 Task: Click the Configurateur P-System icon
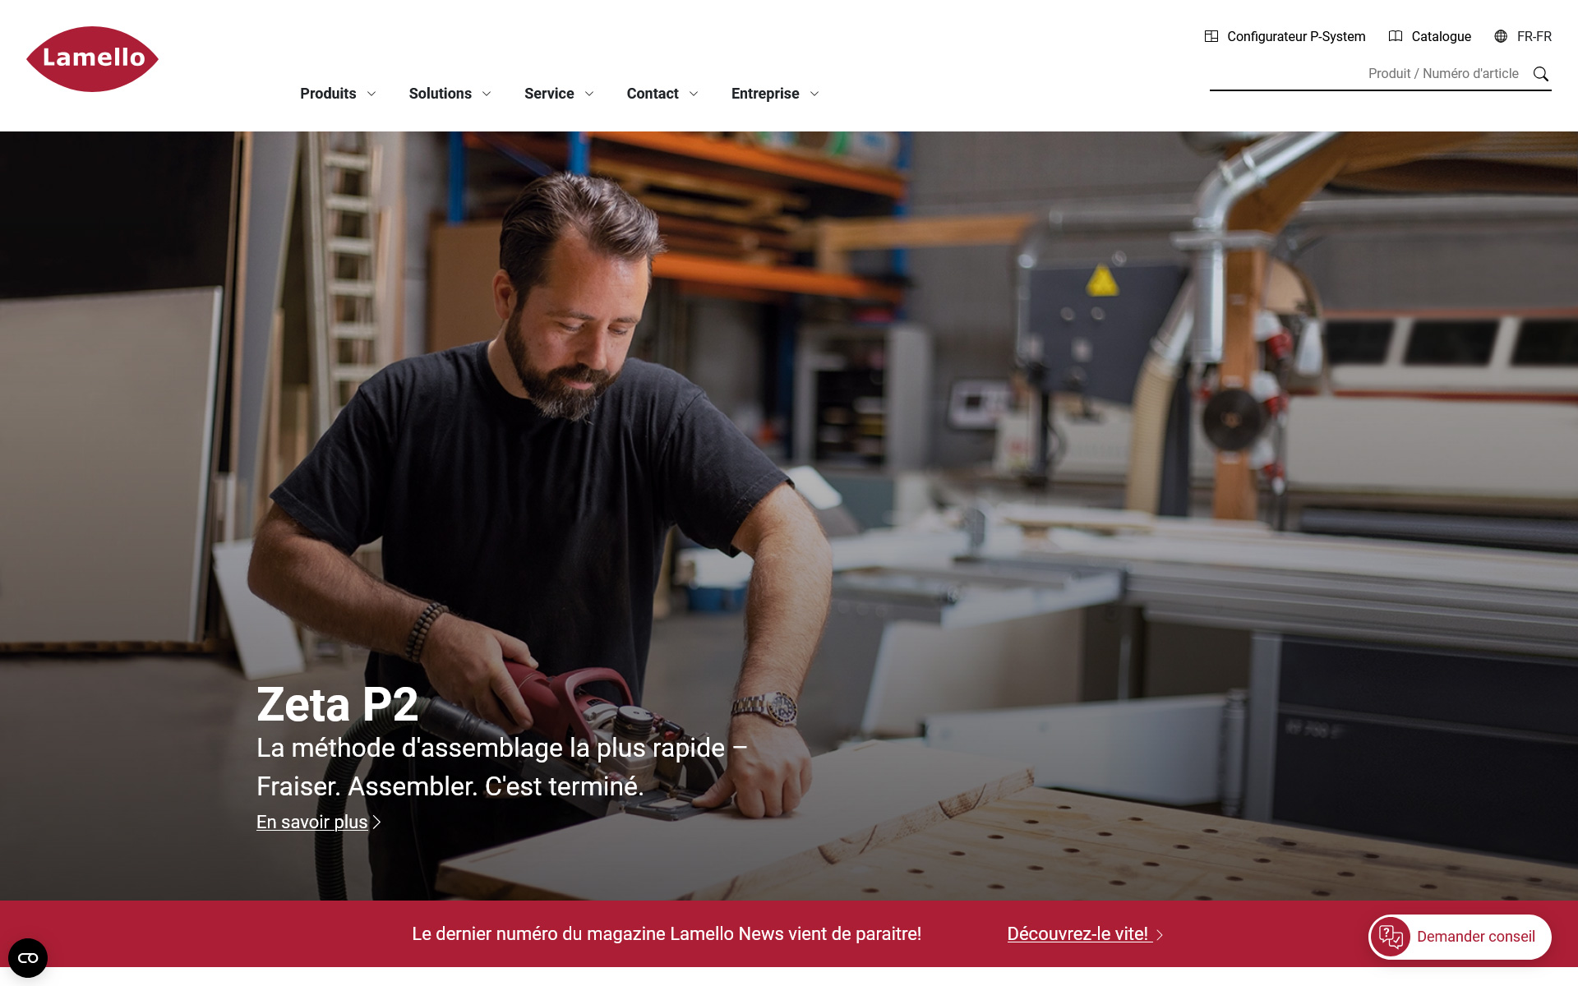[1211, 36]
